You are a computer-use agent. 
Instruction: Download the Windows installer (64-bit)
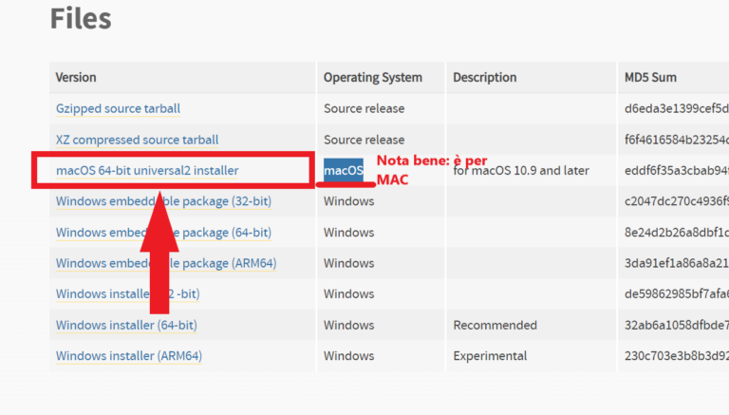tap(126, 325)
